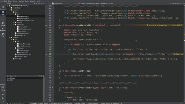
Task: Open the Tools menu
Action: [27, 1]
